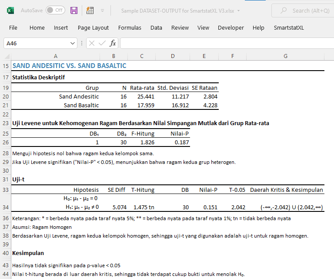Open the File menu
334x279 pixels.
pyautogui.click(x=13, y=27)
